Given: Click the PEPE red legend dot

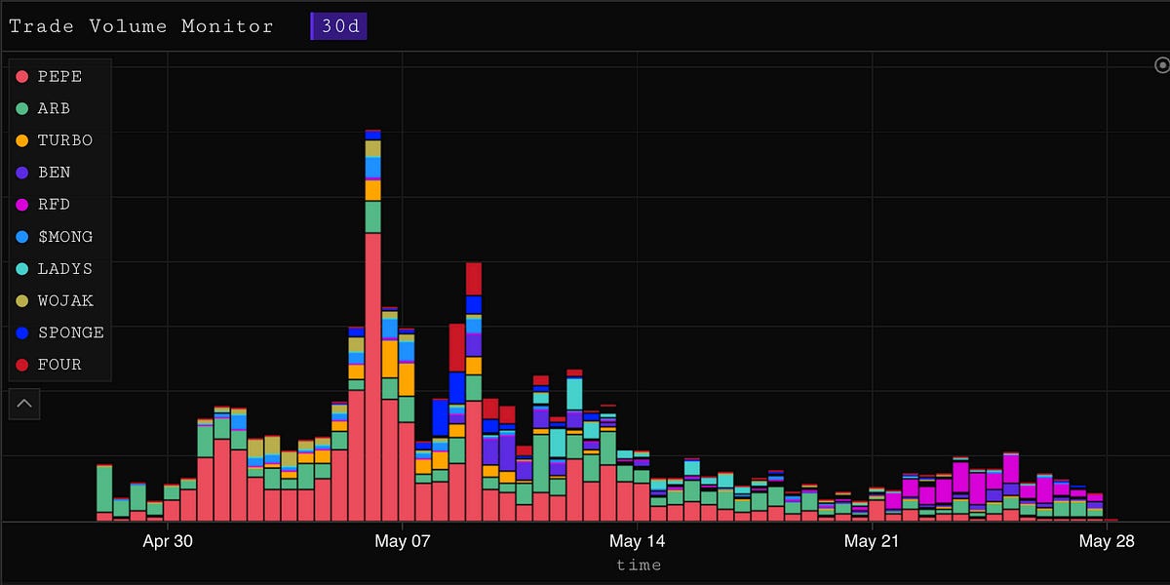Looking at the screenshot, I should 23,76.
